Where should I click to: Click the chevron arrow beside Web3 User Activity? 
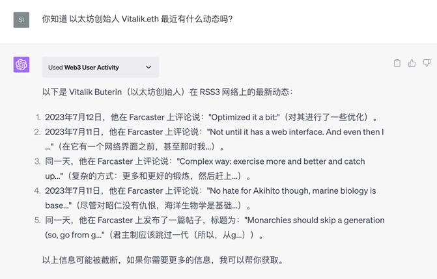(x=148, y=67)
